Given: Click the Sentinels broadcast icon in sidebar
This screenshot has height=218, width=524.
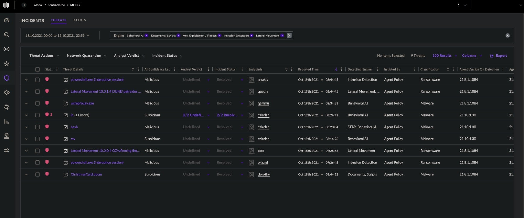Looking at the screenshot, I should (7, 49).
